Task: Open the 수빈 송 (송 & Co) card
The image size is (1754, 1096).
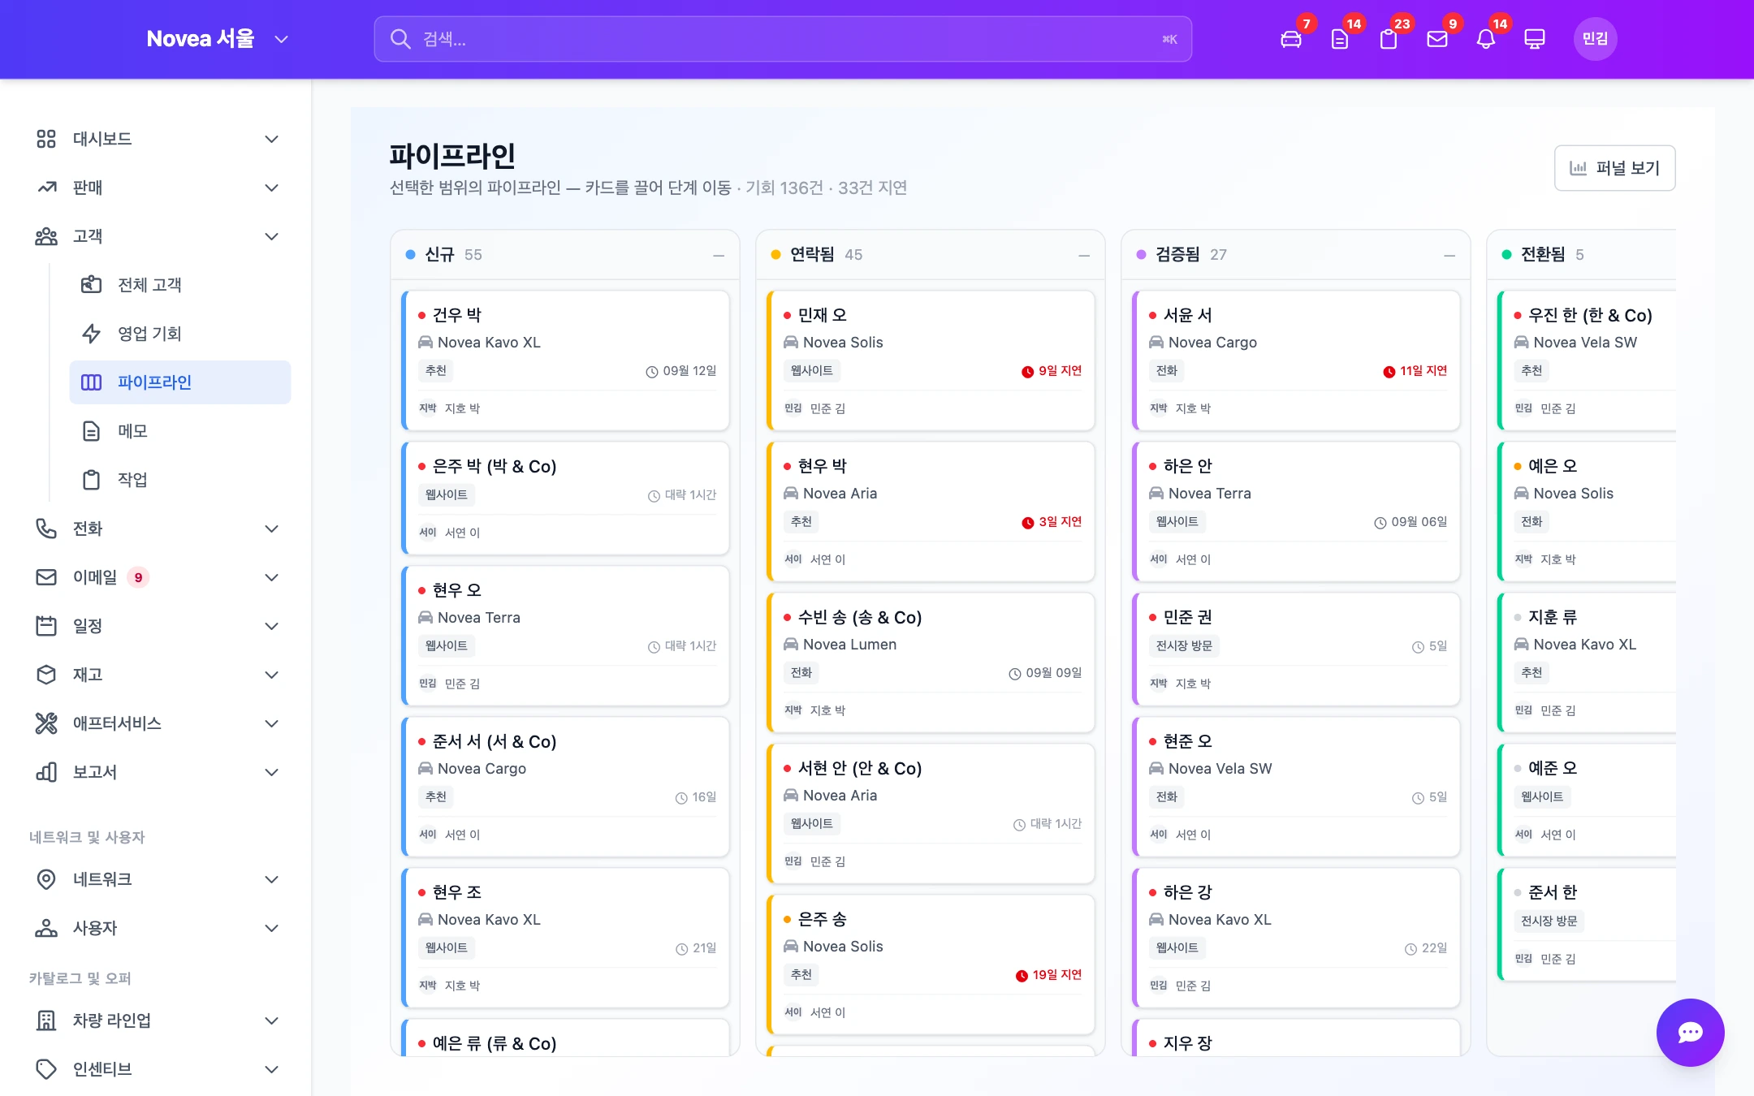Action: 931,662
